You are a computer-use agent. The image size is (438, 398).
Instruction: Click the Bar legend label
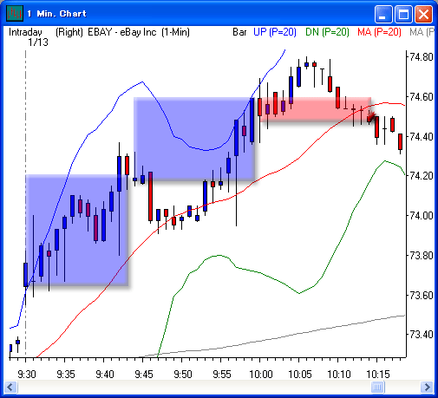[239, 32]
